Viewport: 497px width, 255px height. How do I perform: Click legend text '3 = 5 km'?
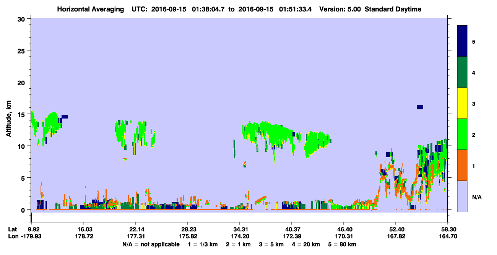point(271,244)
